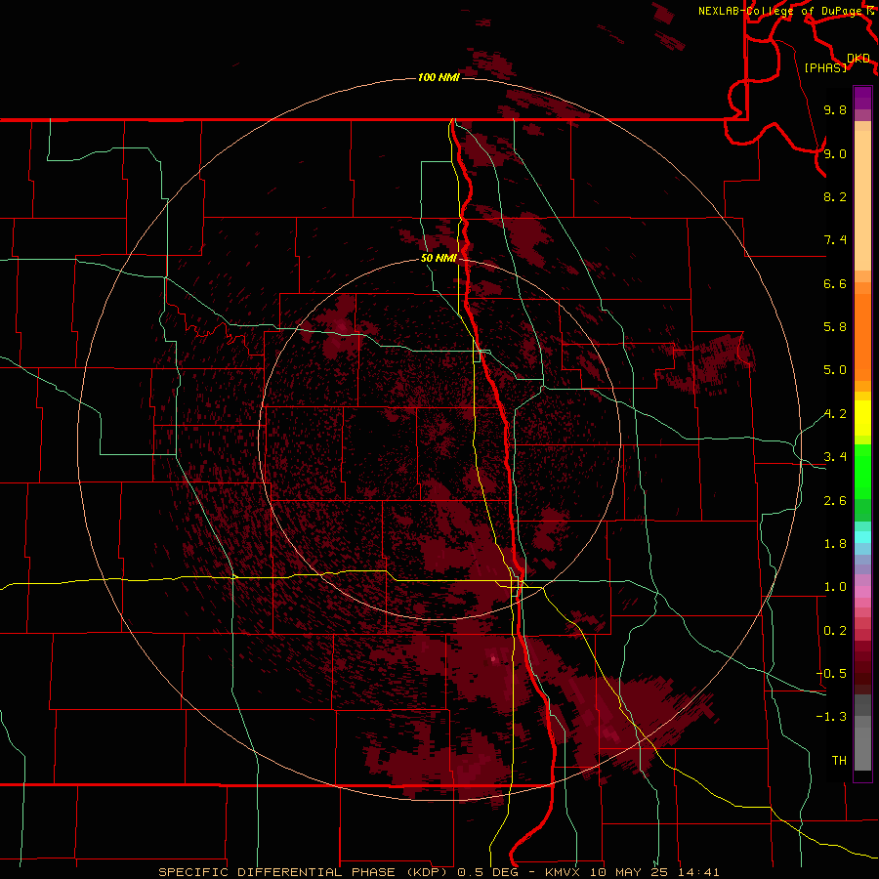Click the -0.5 scale value

click(x=831, y=674)
